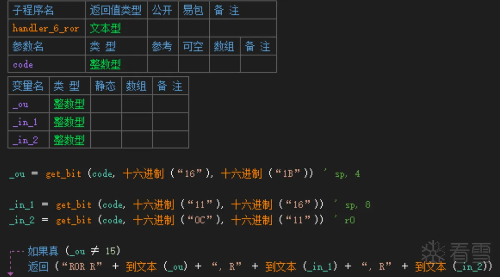The height and width of the screenshot is (277, 500).
Task: Select the subroutine name handler_6_ror
Action: point(45,28)
